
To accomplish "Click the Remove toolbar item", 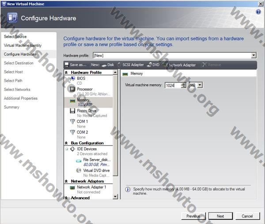I will click(212, 65).
